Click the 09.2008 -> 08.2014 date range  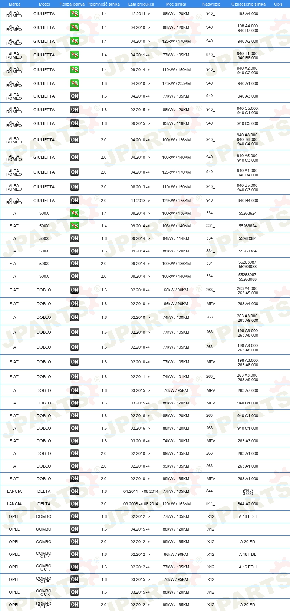coord(141,504)
